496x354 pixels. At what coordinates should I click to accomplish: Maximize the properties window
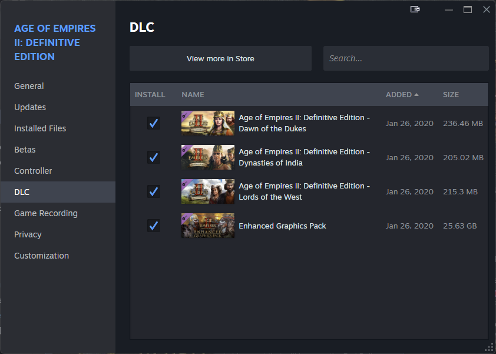[468, 10]
